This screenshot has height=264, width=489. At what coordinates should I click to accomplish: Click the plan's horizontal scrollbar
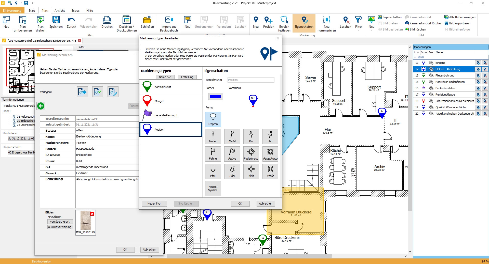(249, 256)
